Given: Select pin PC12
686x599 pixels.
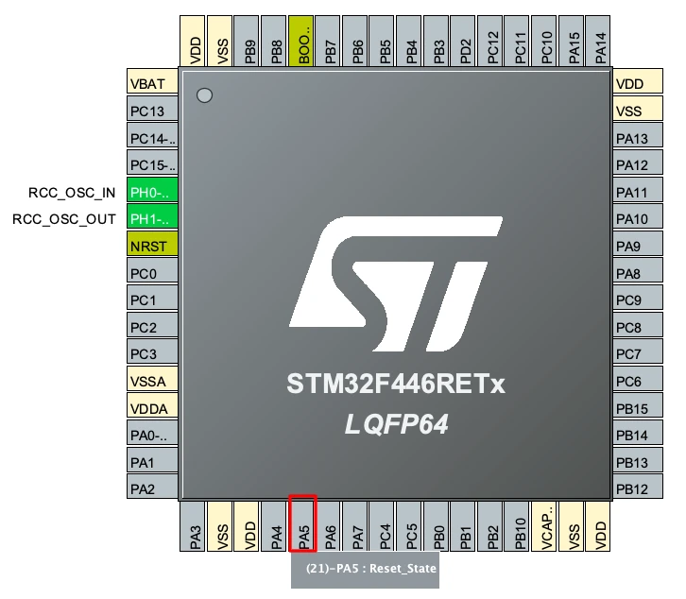Looking at the screenshot, I should [490, 41].
